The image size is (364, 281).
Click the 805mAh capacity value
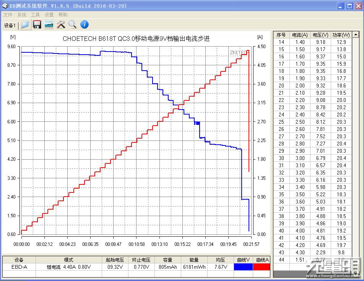(167, 267)
